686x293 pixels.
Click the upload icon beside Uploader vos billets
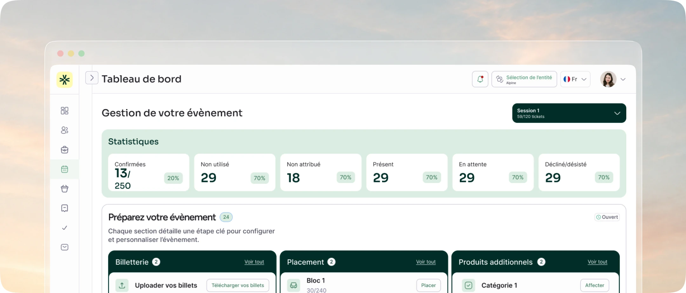point(122,285)
